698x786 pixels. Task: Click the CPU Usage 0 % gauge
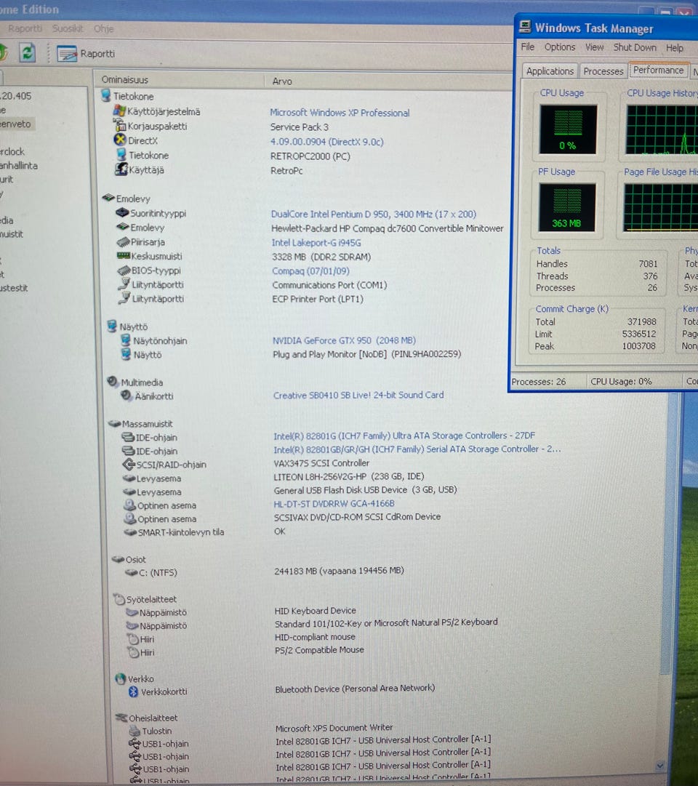click(x=568, y=129)
